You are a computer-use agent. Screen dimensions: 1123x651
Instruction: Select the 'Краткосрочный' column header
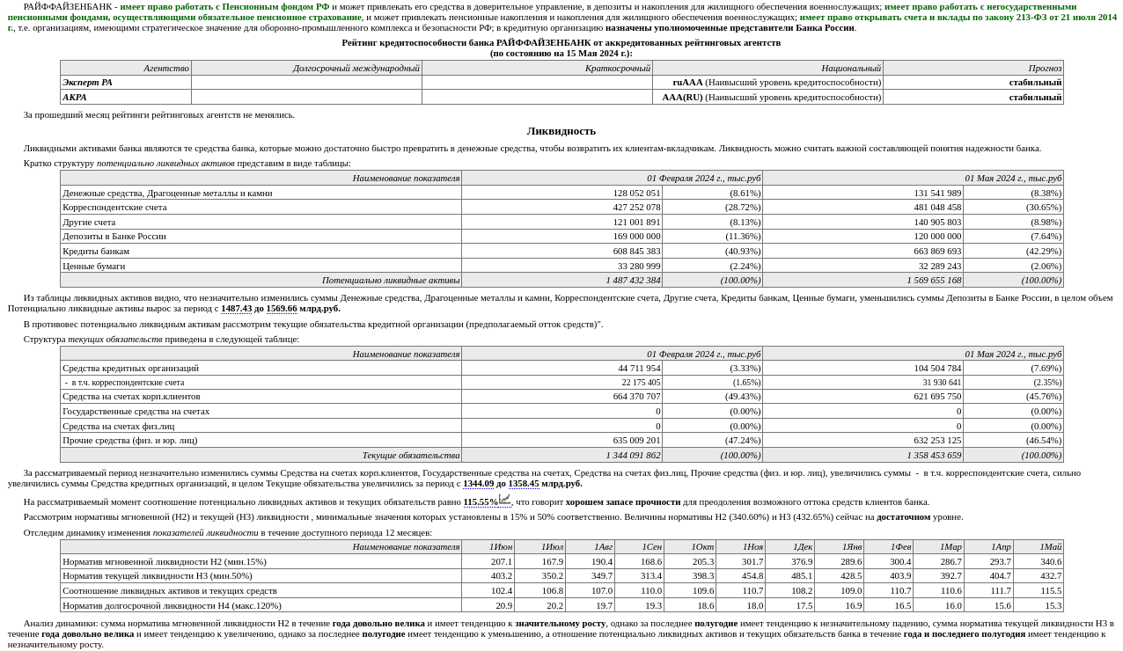(x=537, y=68)
